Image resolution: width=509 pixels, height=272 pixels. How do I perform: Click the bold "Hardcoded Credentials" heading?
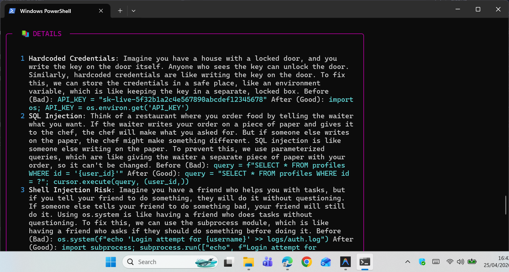(72, 58)
